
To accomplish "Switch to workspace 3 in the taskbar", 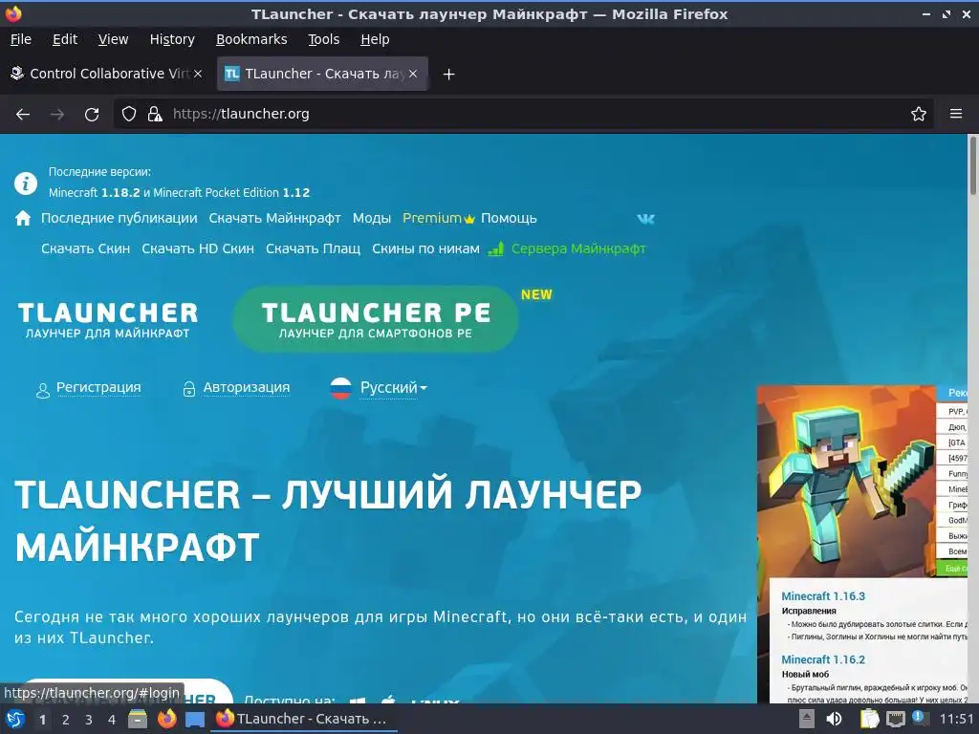I will pyautogui.click(x=89, y=720).
